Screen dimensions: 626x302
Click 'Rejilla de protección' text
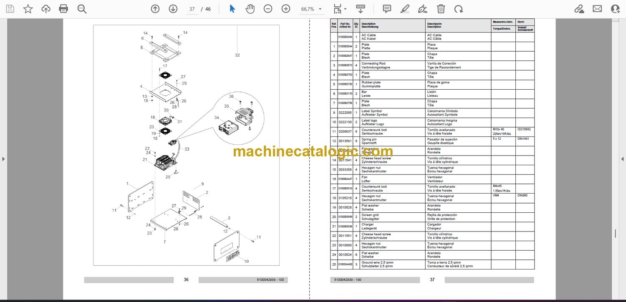443,215
